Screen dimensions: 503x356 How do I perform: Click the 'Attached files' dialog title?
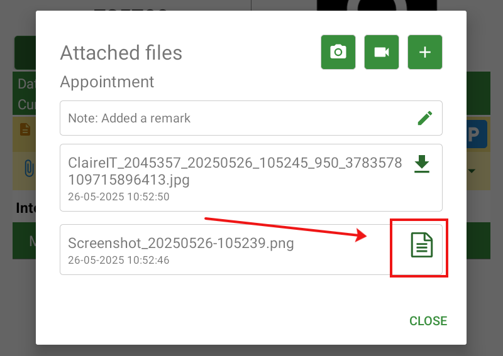pyautogui.click(x=121, y=53)
